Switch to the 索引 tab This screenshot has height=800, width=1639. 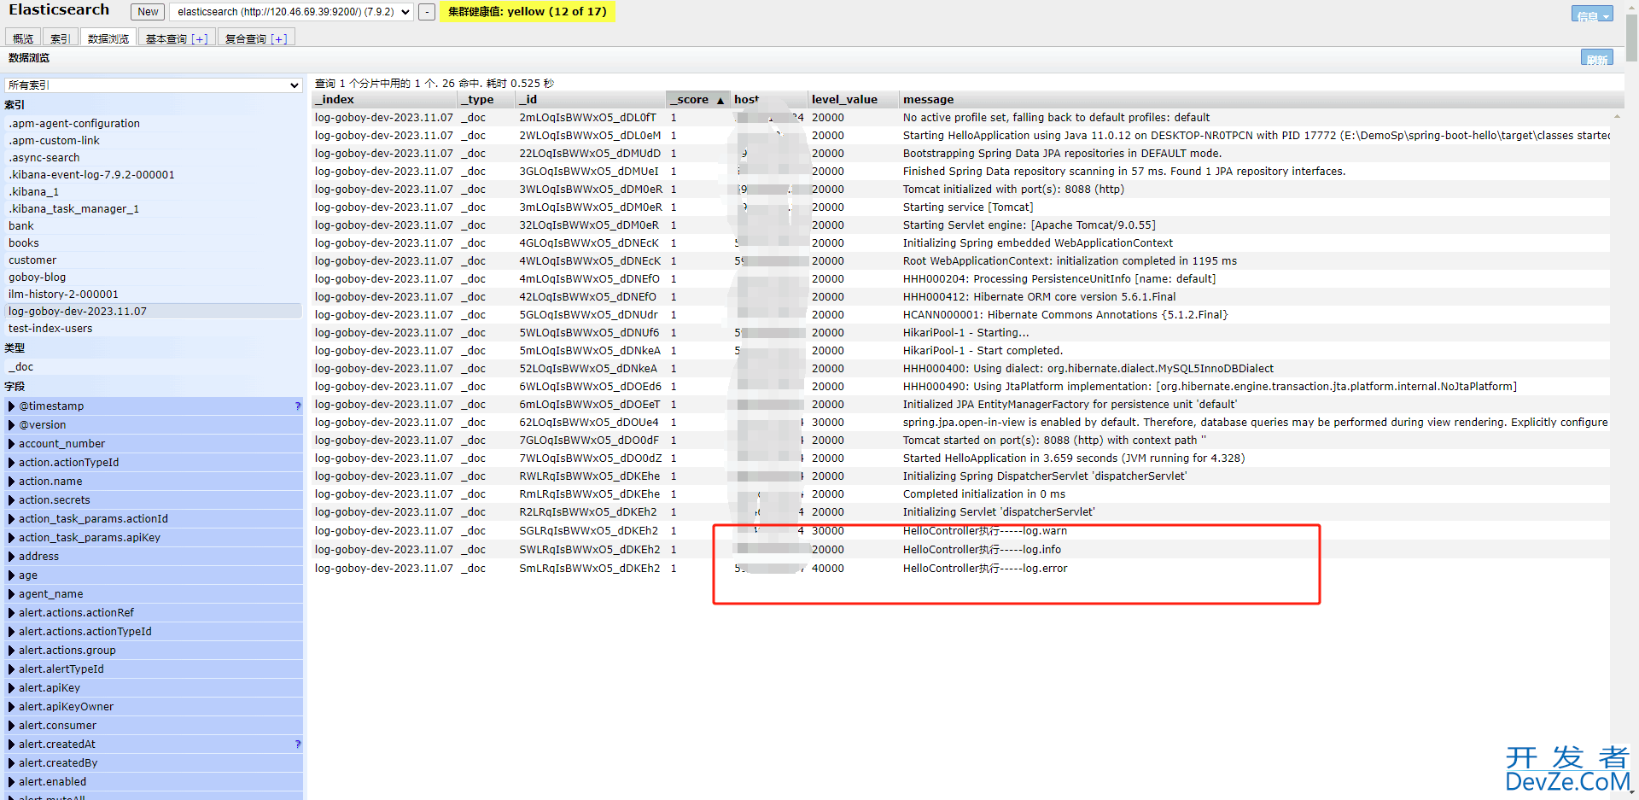point(60,38)
